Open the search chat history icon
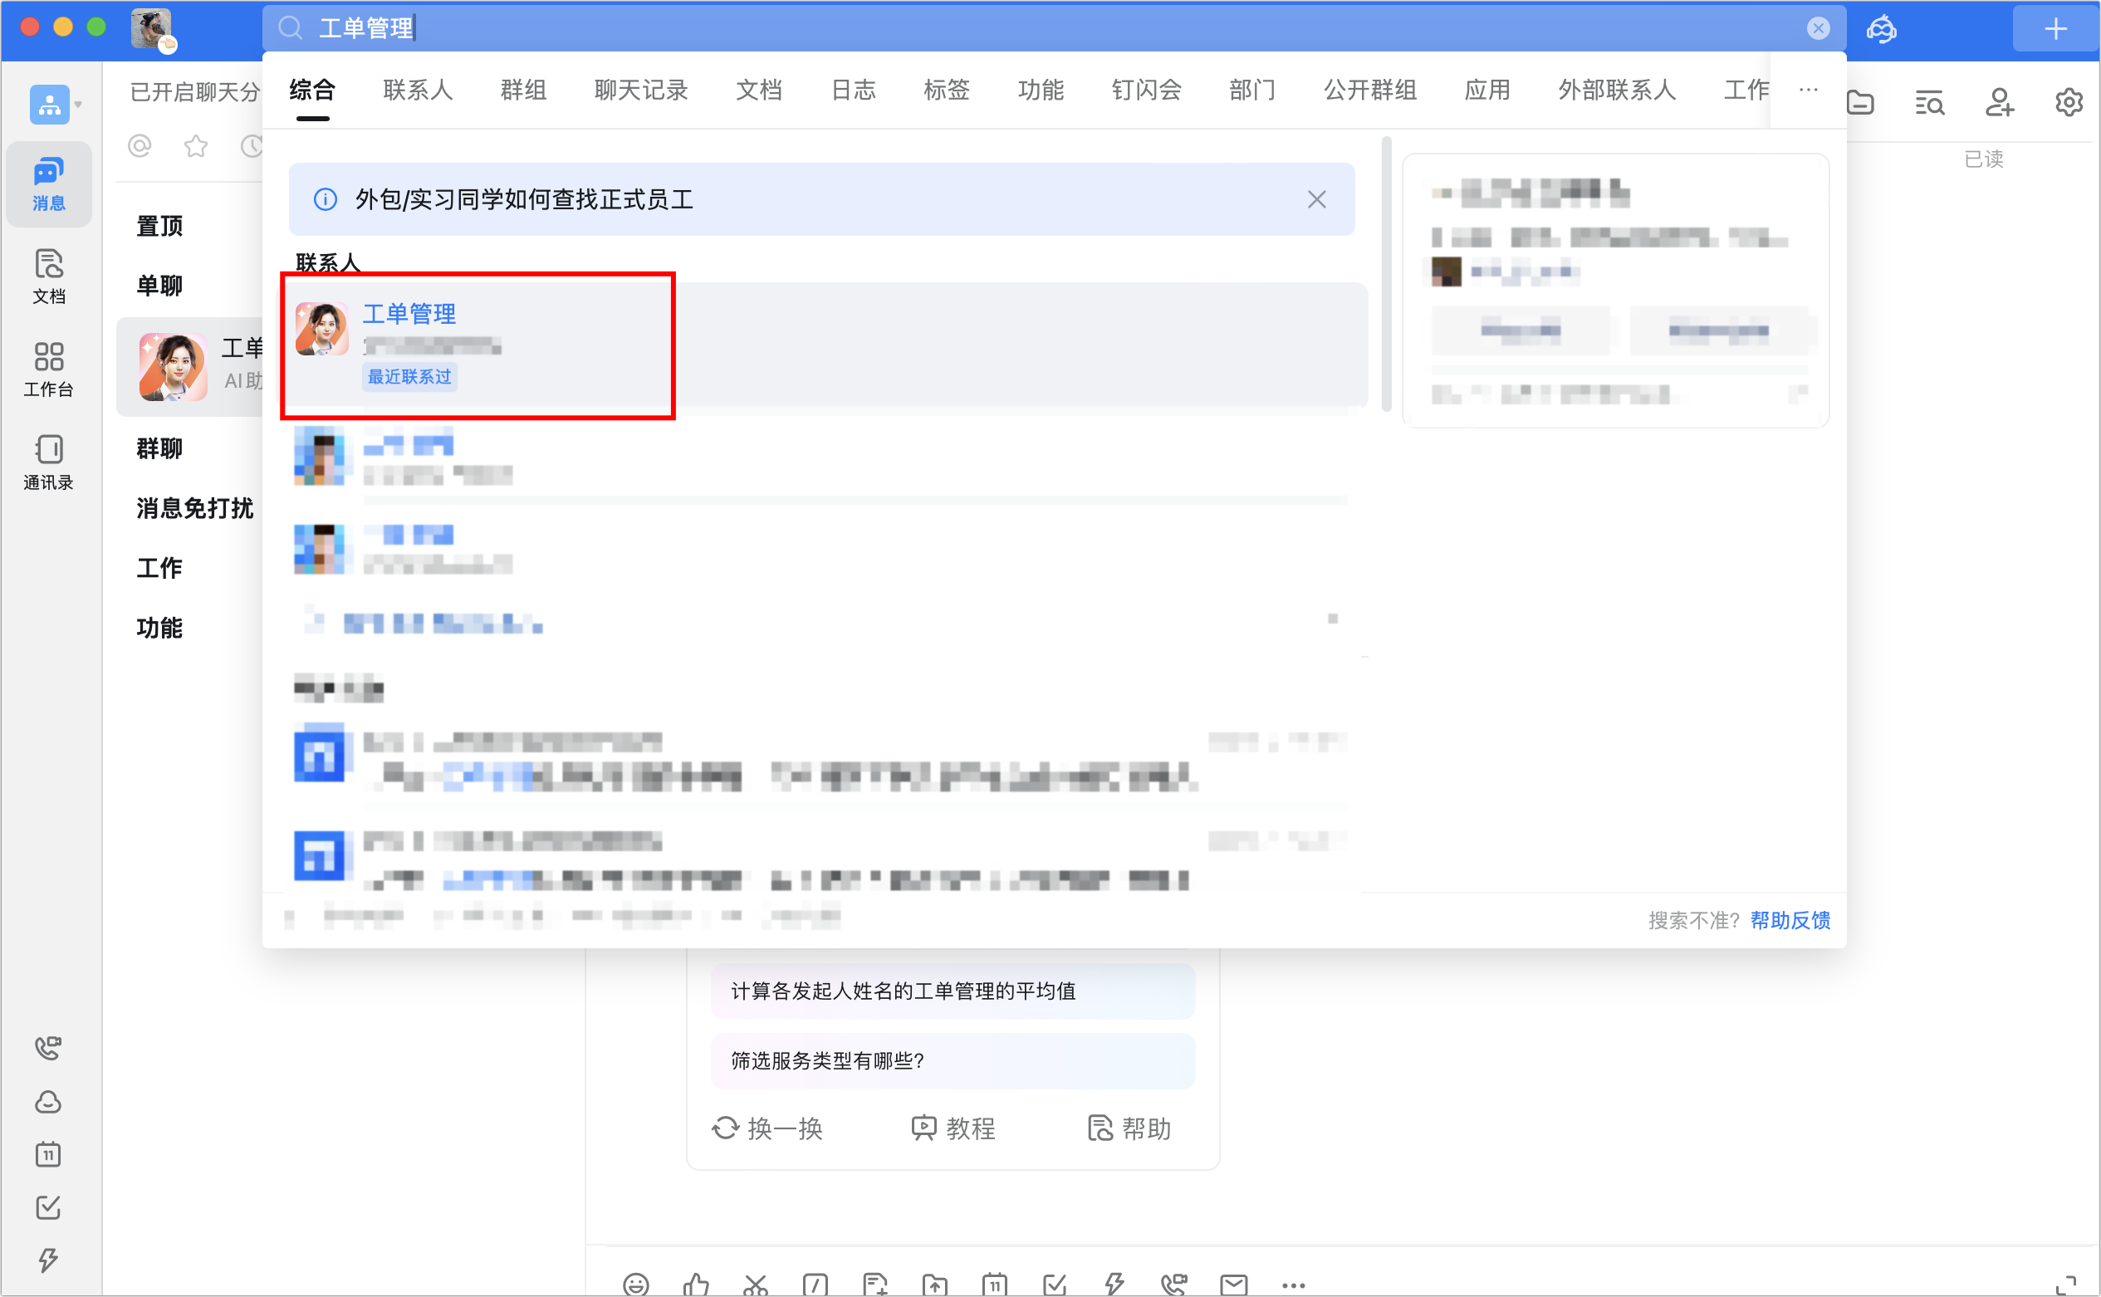The width and height of the screenshot is (2101, 1297). coord(1929,103)
